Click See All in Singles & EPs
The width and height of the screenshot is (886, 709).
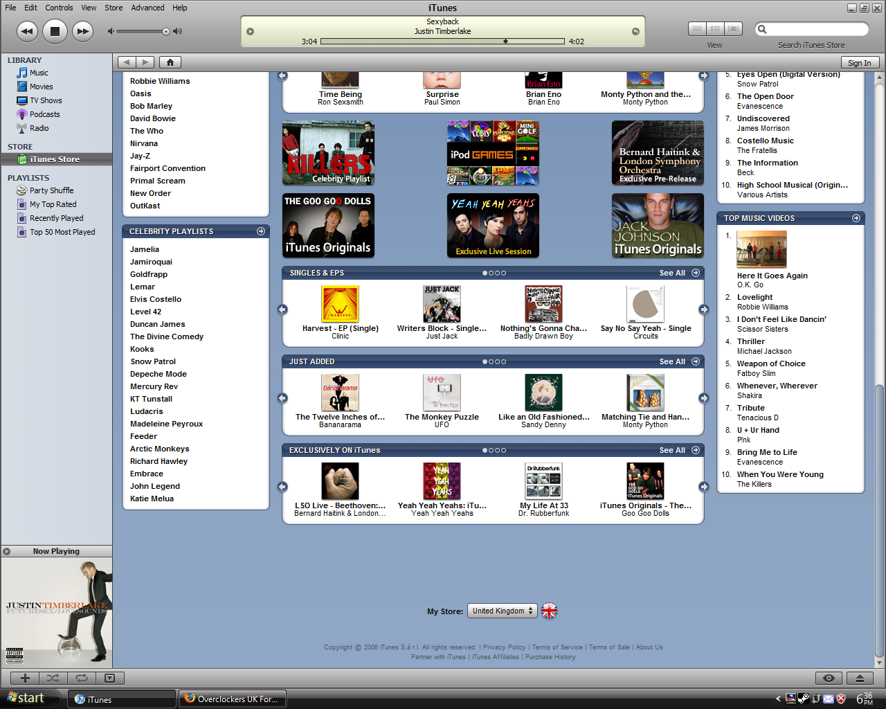672,273
